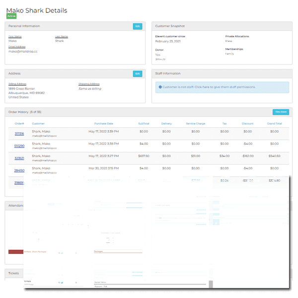
Task: Click the $31.00 service charge cell
Action: pyautogui.click(x=196, y=156)
